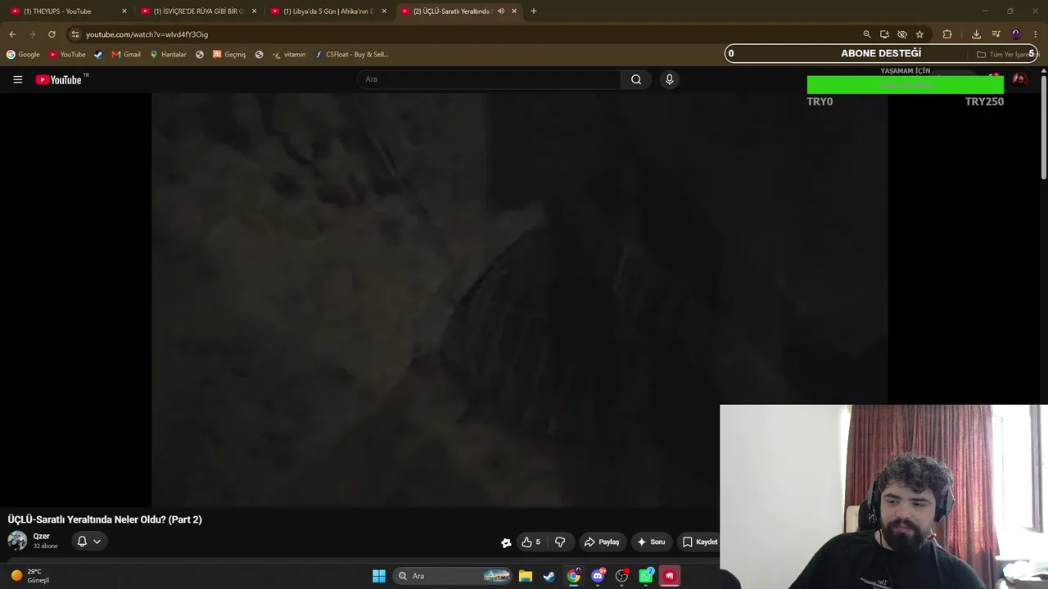1048x589 pixels.
Task: Click the 32 abone subscriber count
Action: (45, 546)
